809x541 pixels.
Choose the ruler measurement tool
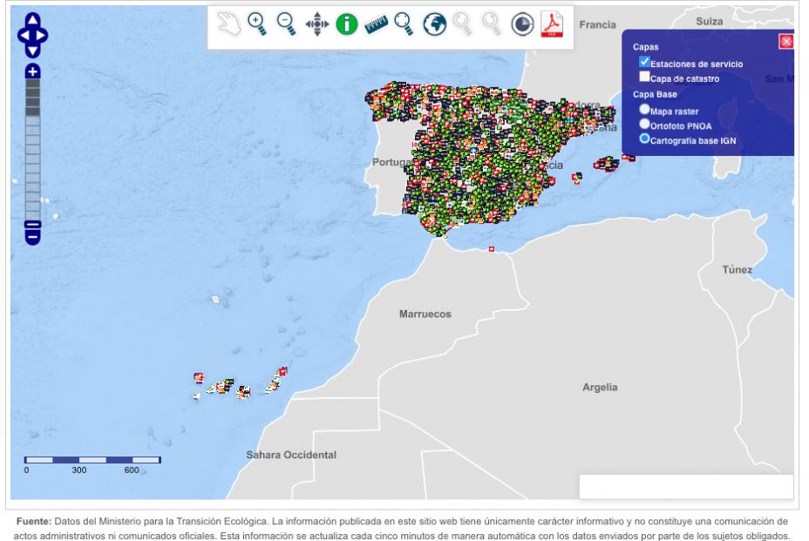376,24
